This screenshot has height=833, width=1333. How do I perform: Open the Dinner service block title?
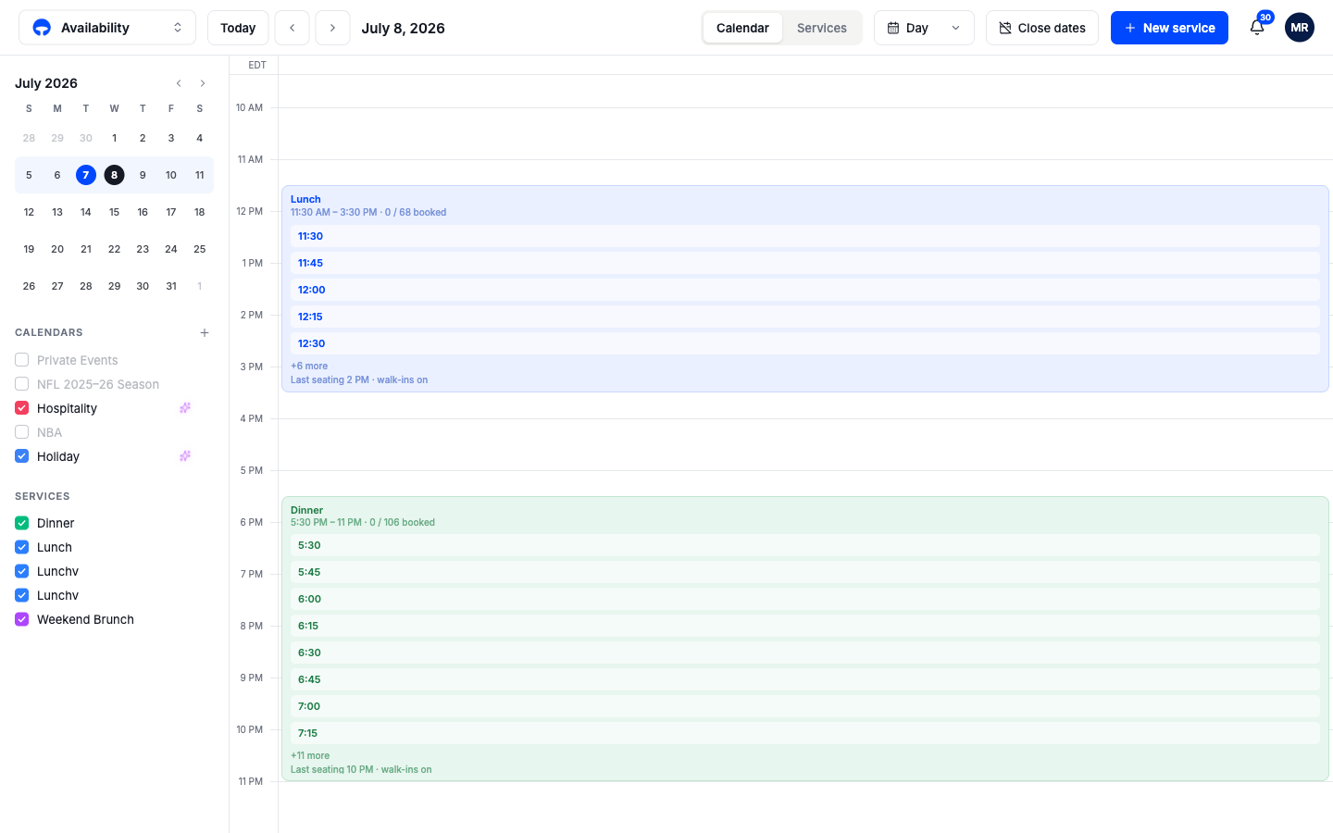[306, 510]
